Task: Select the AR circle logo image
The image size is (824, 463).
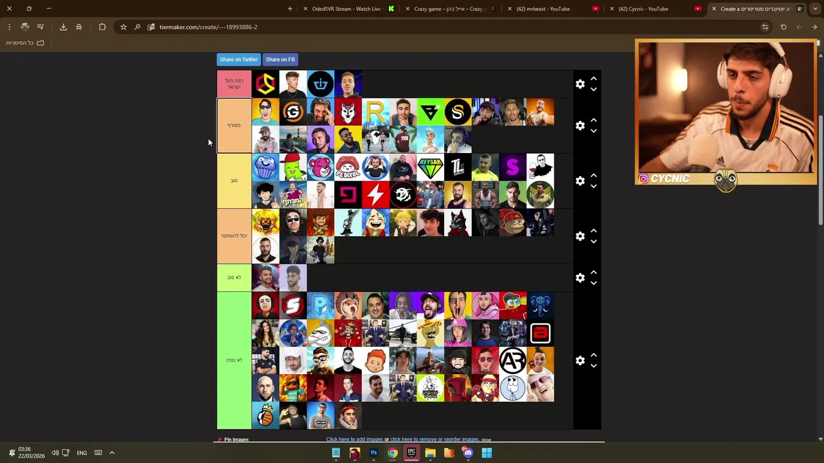Action: 513,361
